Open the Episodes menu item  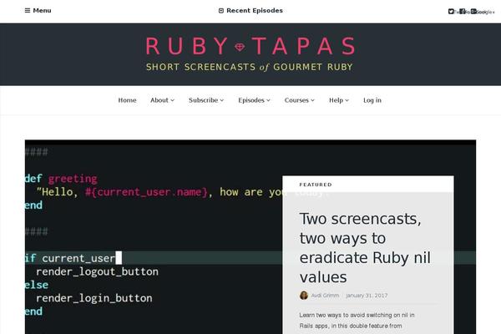tap(251, 100)
